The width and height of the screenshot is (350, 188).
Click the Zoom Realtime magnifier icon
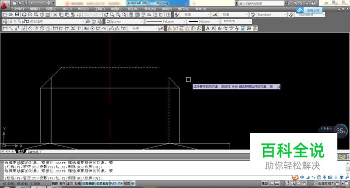(x=112, y=15)
